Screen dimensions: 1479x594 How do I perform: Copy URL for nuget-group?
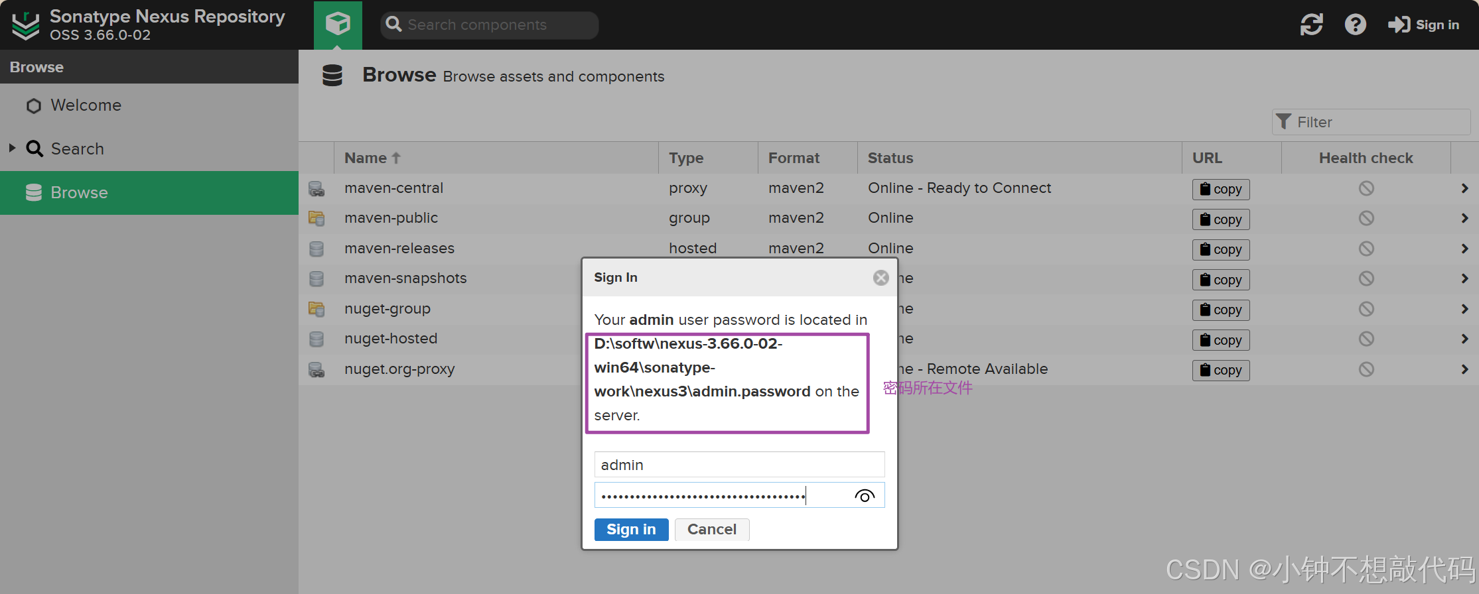tap(1221, 310)
